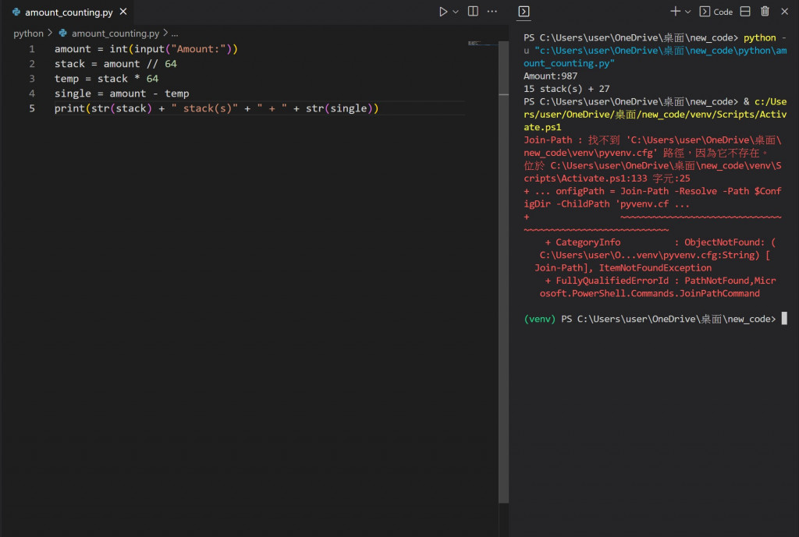Screen dimensions: 799x537
Task: Click line number 2 in gutter
Action: [x=32, y=64]
